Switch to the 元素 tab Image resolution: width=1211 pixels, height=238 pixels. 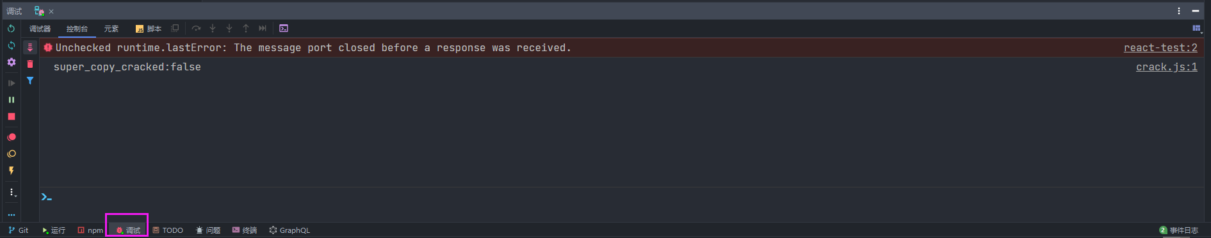(x=111, y=29)
